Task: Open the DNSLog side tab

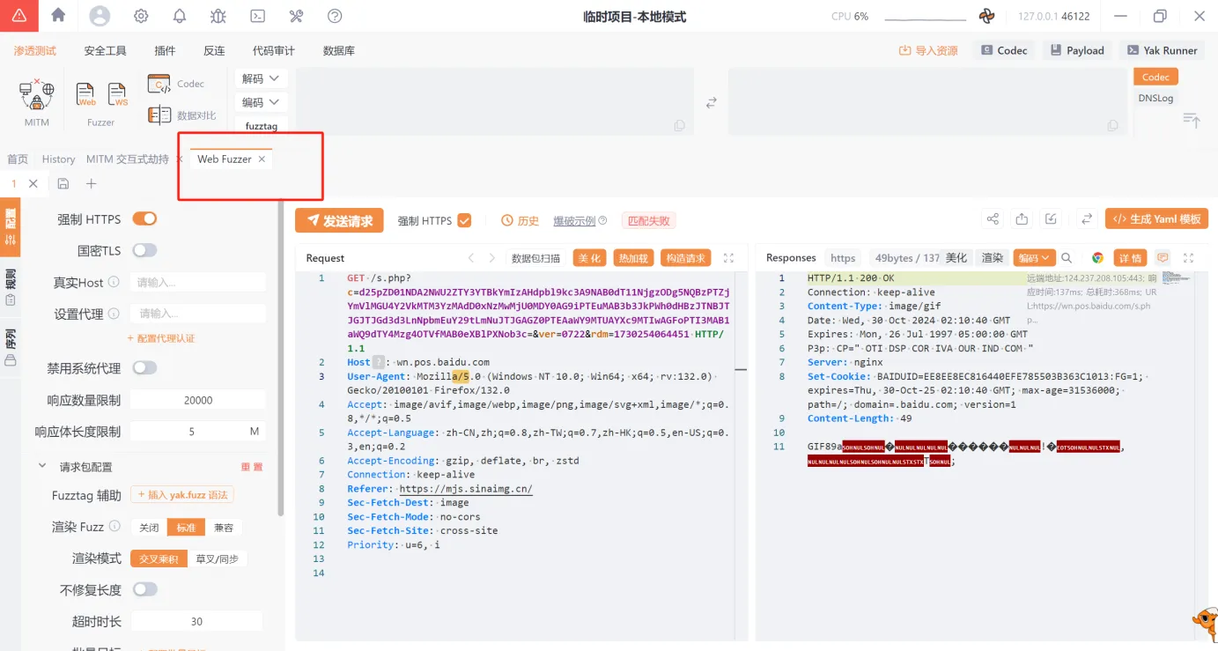Action: [1155, 98]
